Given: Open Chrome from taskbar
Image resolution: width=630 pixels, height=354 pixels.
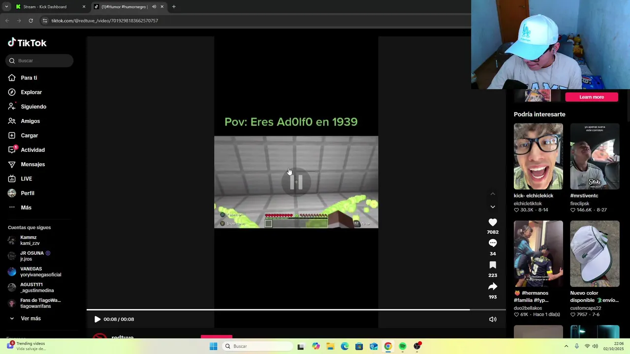Looking at the screenshot, I should pos(388,346).
